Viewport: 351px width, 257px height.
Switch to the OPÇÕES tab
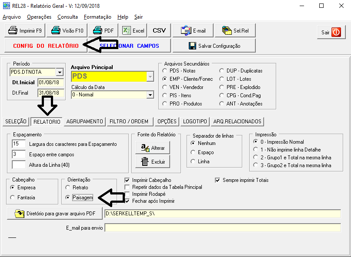[167, 122]
